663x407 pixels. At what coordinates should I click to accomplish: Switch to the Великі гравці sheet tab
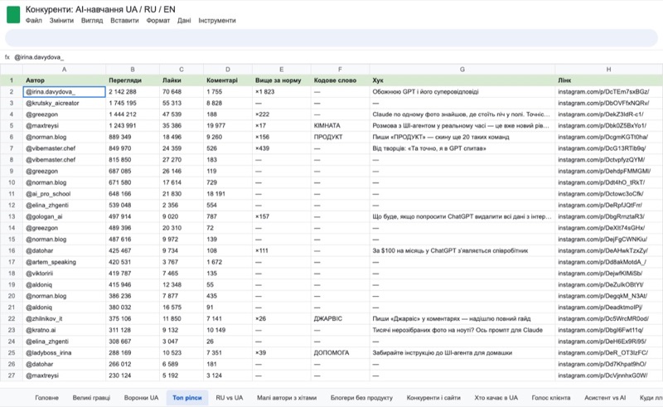pyautogui.click(x=91, y=398)
